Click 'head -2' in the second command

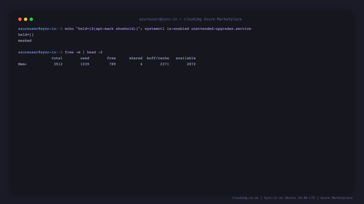point(95,52)
